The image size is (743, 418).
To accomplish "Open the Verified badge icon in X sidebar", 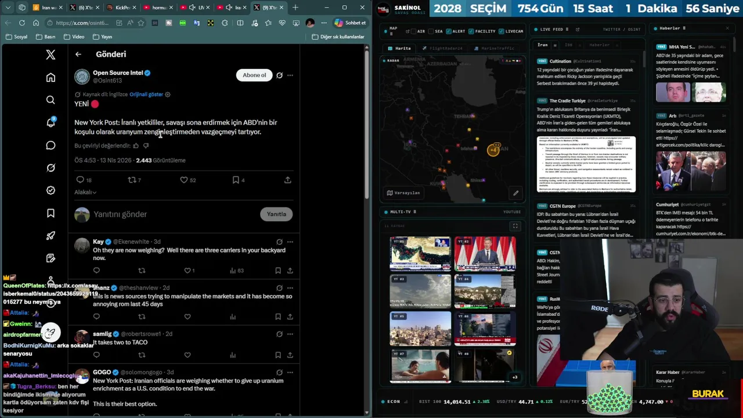I will point(51,190).
